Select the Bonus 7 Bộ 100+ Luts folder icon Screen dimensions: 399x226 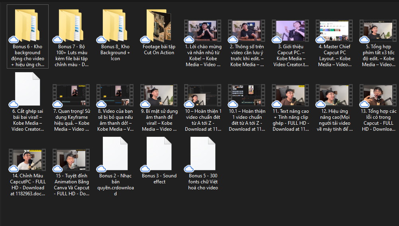tap(71, 26)
